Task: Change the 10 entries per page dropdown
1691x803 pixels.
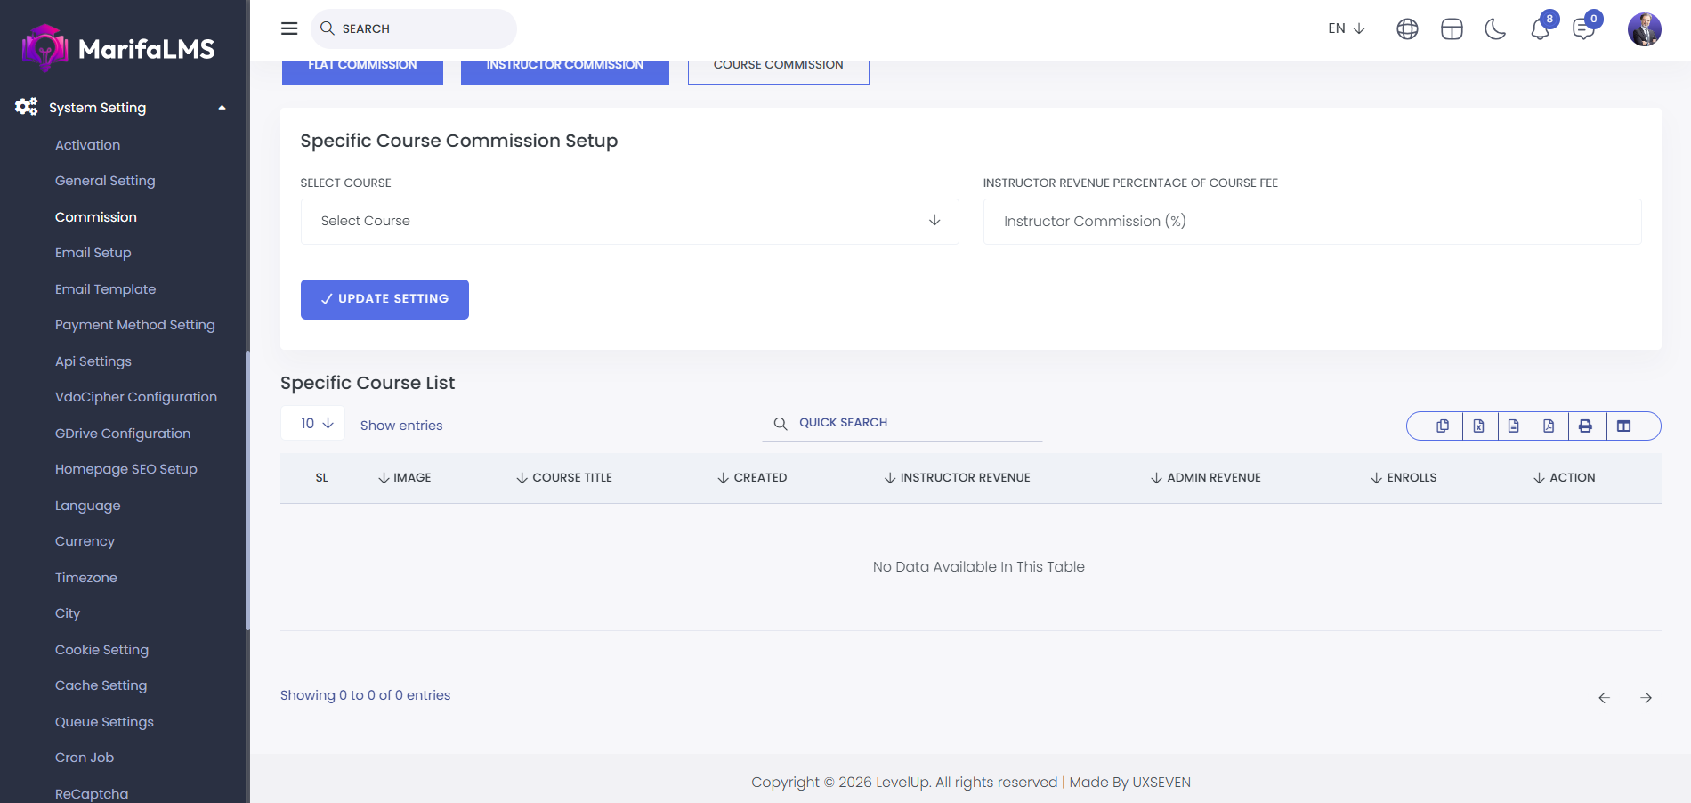Action: coord(315,424)
